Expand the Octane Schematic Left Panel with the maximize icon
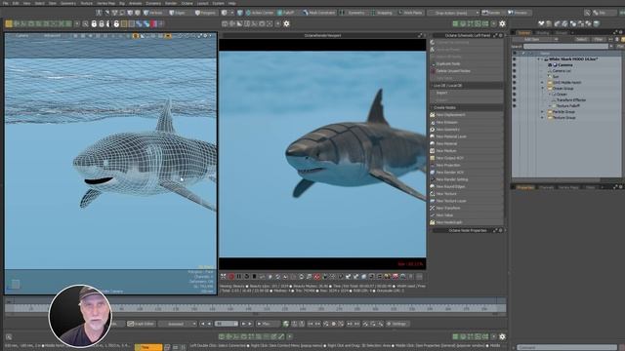This screenshot has width=625, height=351. click(x=495, y=35)
